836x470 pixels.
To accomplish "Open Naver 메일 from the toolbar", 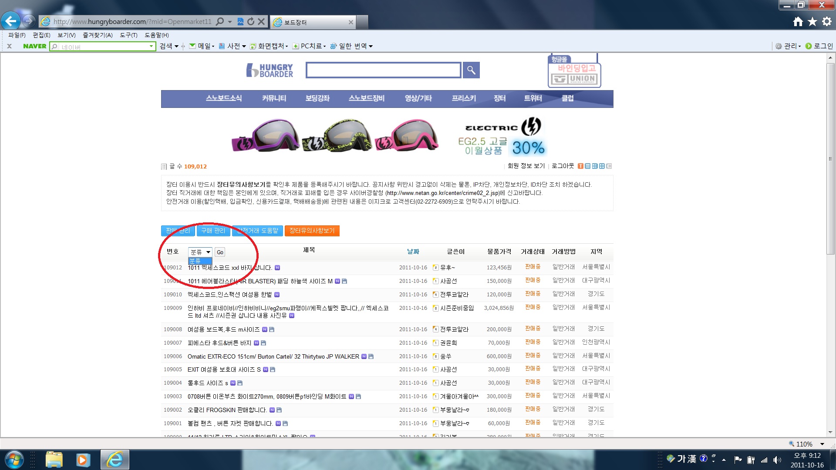I will [x=202, y=46].
